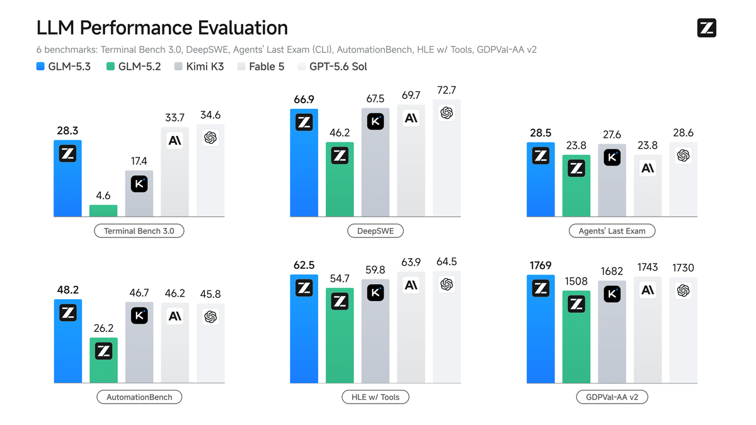Click the Anthropic icon on the 69.7 DeepSWE bar
The height and width of the screenshot is (425, 756).
[411, 118]
